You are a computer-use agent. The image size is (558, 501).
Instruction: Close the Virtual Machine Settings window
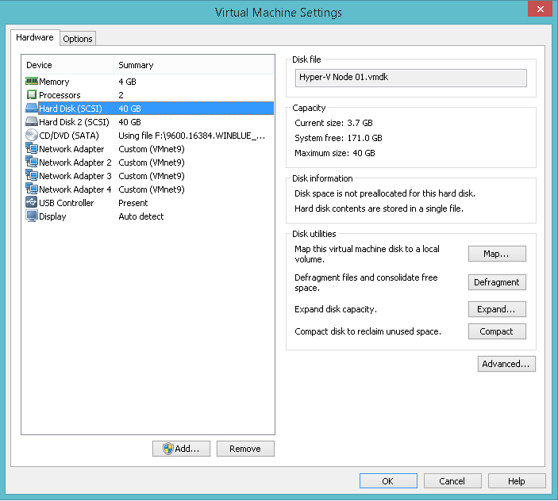540,9
